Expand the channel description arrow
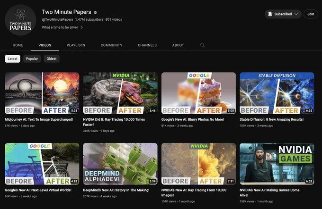322x209 pixels. [x=81, y=27]
